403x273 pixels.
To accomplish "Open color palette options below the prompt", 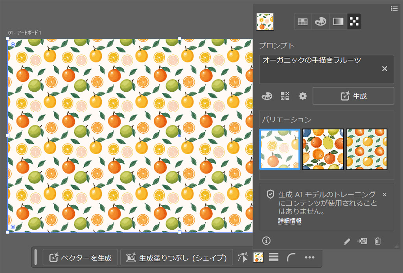I will point(267,96).
